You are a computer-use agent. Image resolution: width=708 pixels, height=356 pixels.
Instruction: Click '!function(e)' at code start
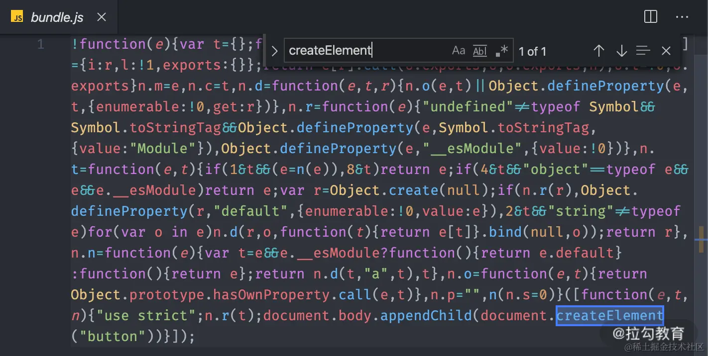tap(121, 44)
